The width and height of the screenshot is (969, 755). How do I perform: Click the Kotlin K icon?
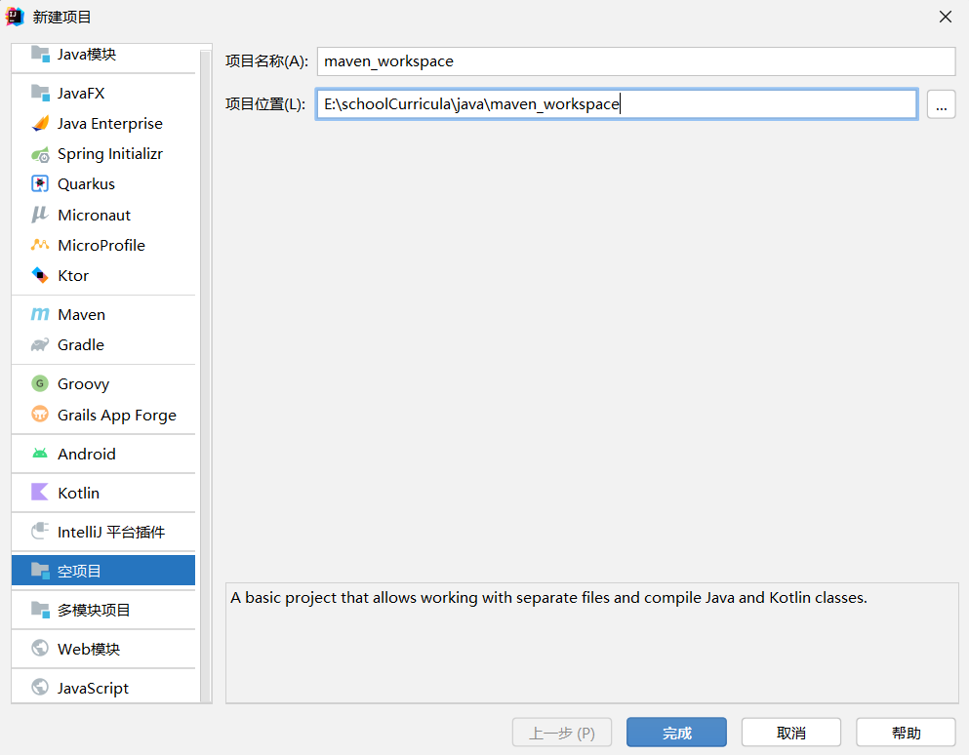(40, 492)
